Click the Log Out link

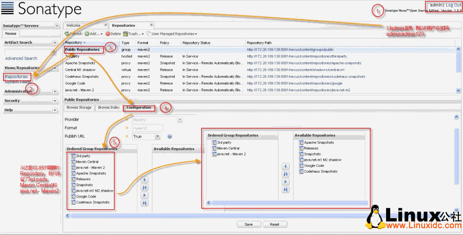[453, 5]
